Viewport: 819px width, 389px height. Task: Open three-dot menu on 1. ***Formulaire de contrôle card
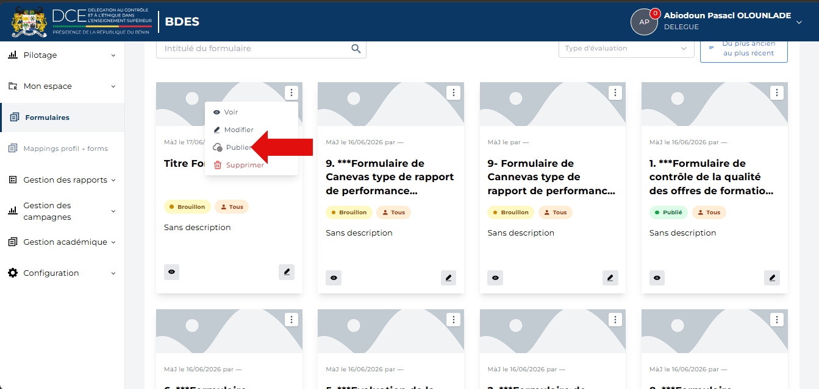[x=777, y=93]
